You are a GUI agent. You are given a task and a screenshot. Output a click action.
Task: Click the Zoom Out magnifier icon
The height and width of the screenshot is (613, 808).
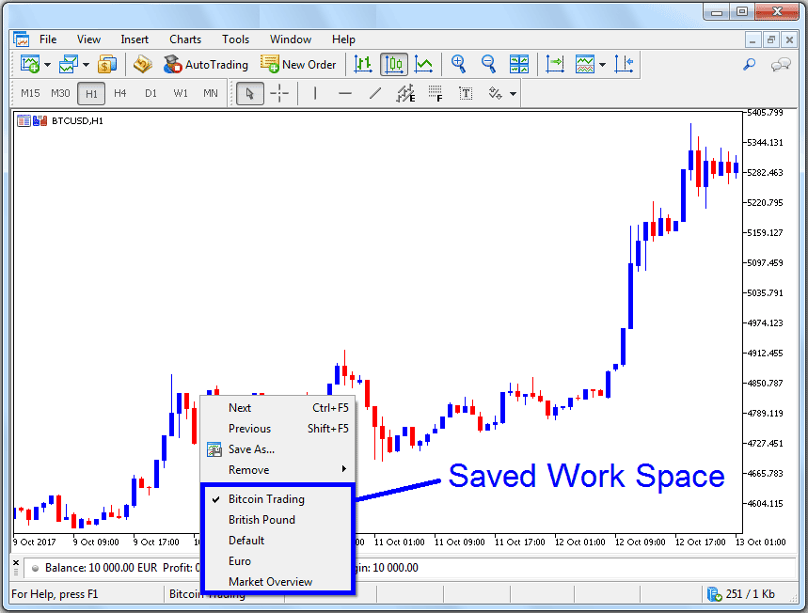[x=488, y=64]
